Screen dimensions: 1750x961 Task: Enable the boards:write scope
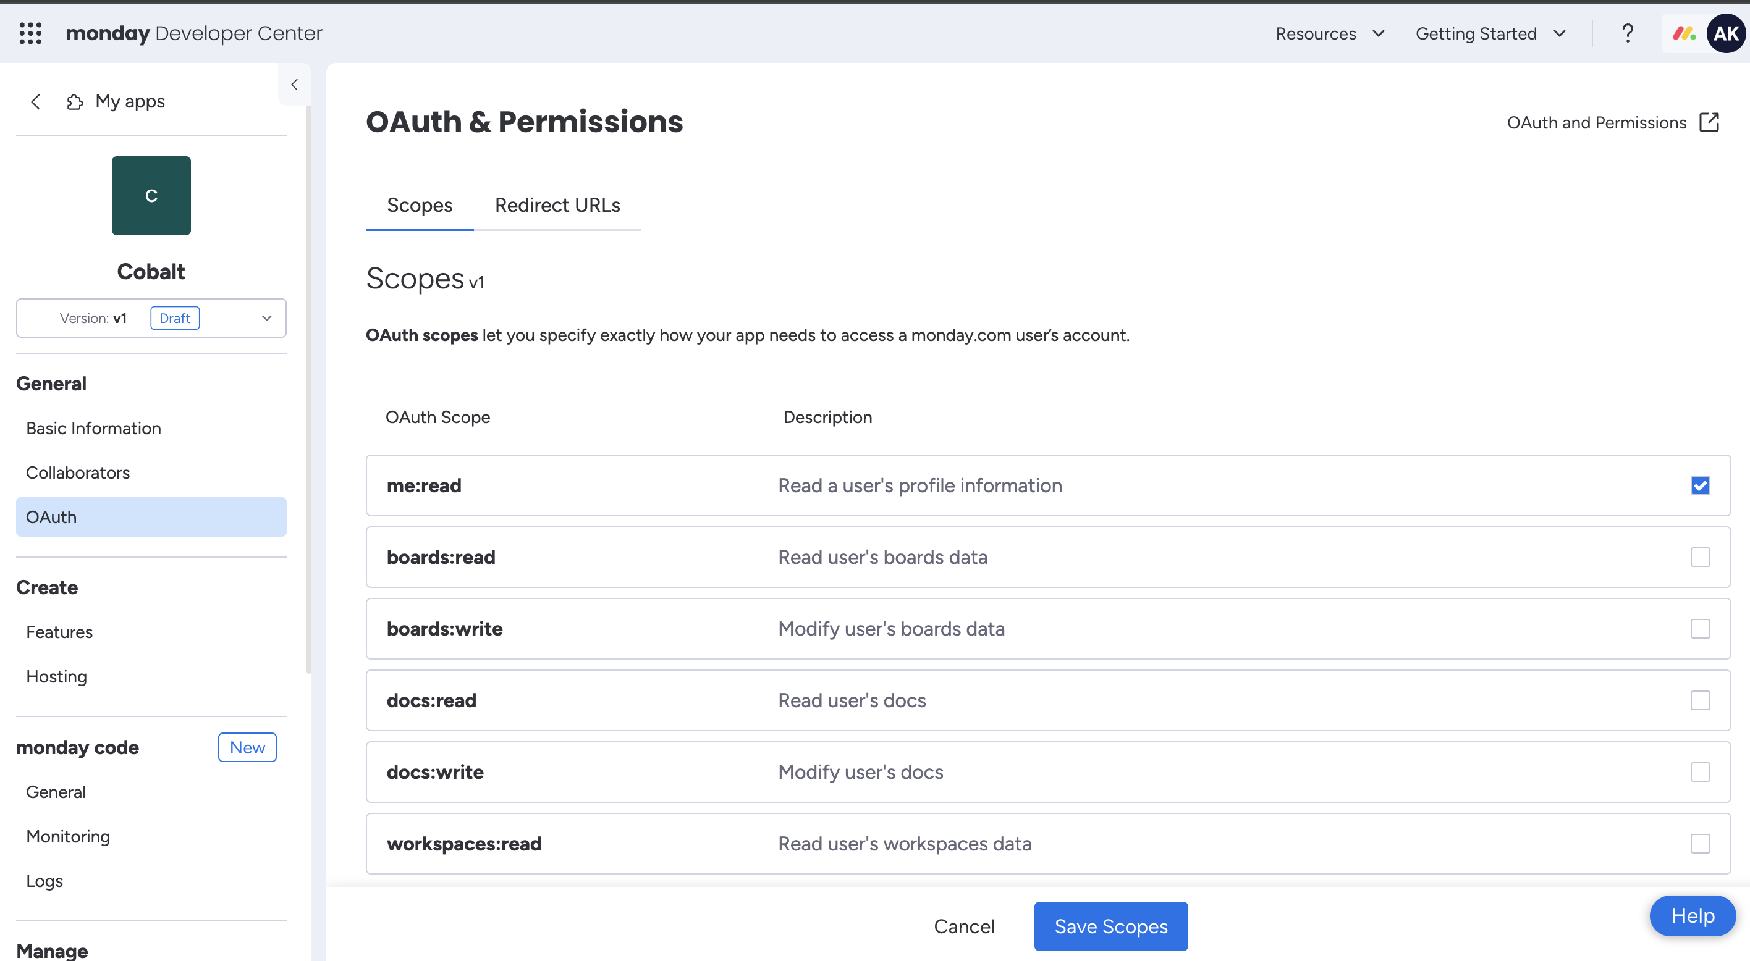[x=1701, y=628]
